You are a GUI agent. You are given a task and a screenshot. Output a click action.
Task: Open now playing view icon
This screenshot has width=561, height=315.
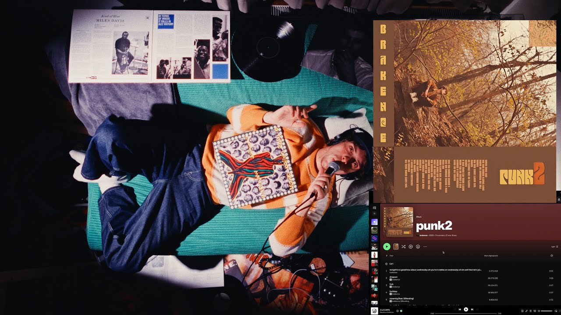tap(522, 311)
